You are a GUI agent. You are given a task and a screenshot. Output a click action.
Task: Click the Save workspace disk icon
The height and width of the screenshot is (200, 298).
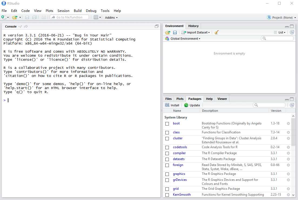(x=175, y=32)
